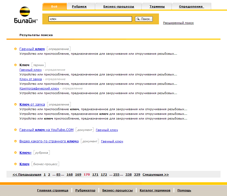Open Гаечный ключ link beside Видео document
This screenshot has height=196, width=227.
[x=112, y=141]
